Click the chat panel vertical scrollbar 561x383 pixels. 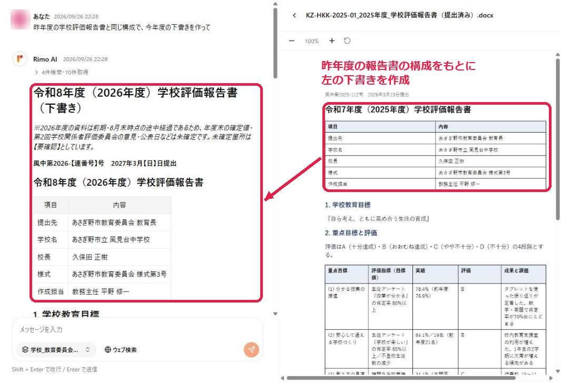tap(275, 43)
